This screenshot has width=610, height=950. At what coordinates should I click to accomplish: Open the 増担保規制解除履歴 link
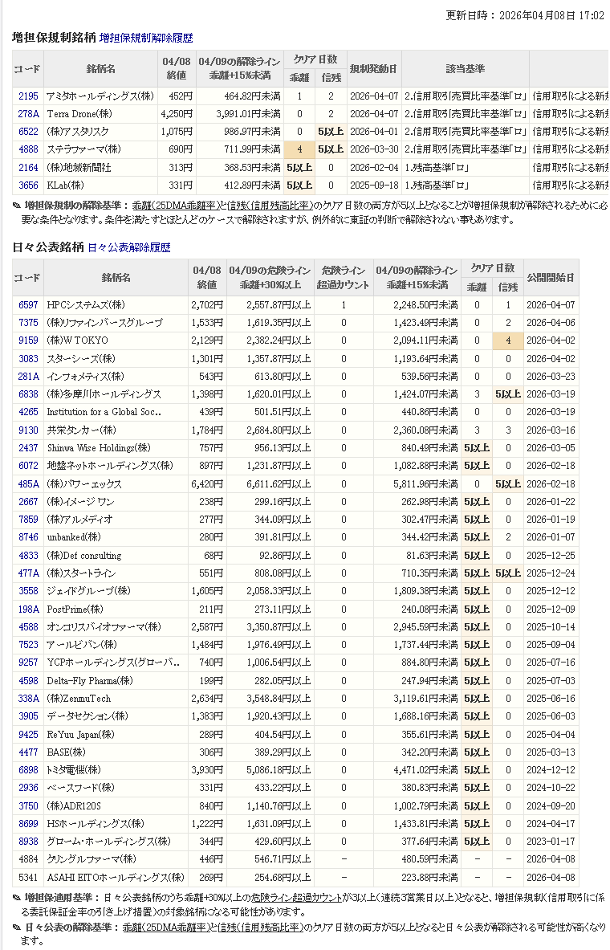click(x=146, y=38)
